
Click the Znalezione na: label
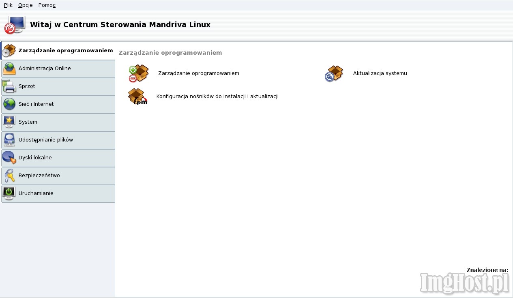pyautogui.click(x=487, y=270)
